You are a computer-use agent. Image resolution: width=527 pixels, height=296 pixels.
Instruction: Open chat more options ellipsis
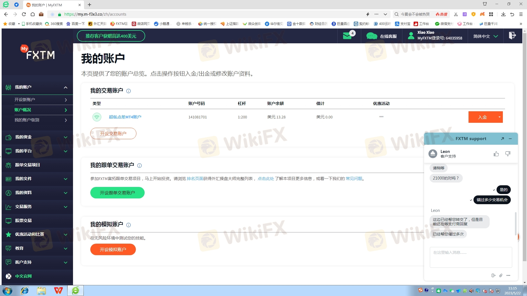[x=508, y=275]
